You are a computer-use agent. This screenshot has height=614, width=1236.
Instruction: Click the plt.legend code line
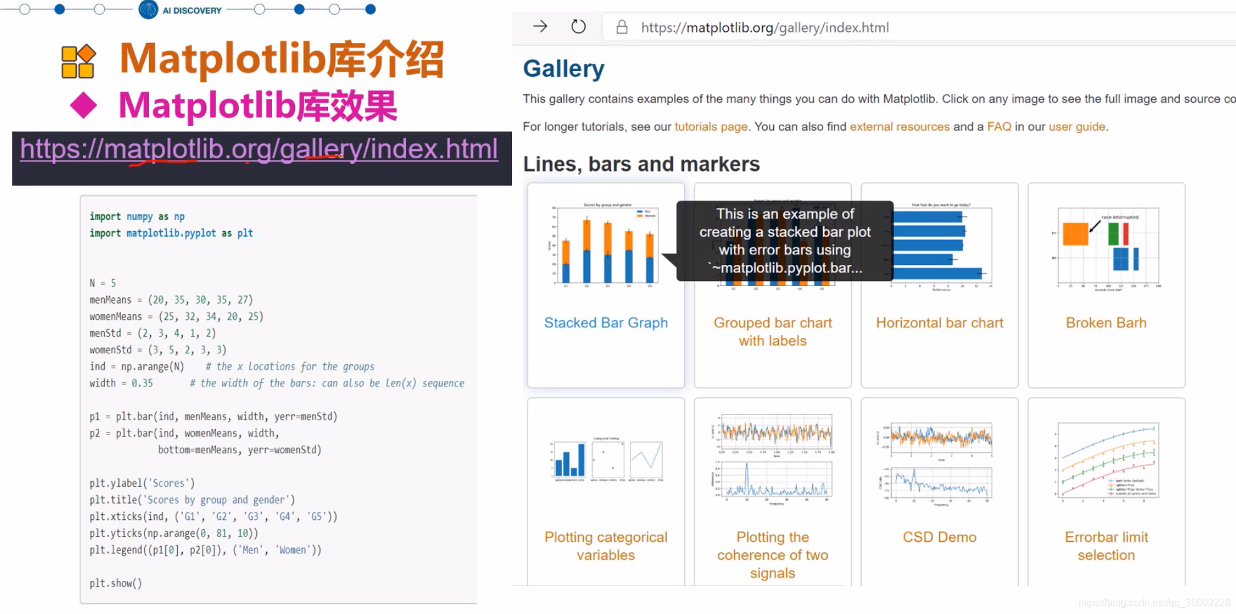coord(206,550)
